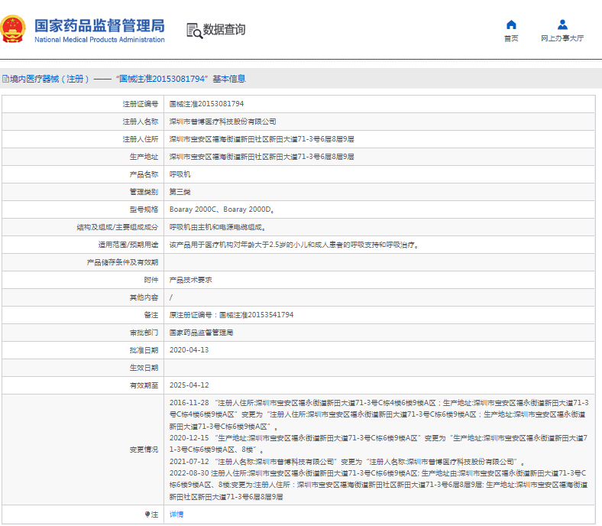Click the 2021-07-12 change record
602x526 pixels.
tap(347, 462)
